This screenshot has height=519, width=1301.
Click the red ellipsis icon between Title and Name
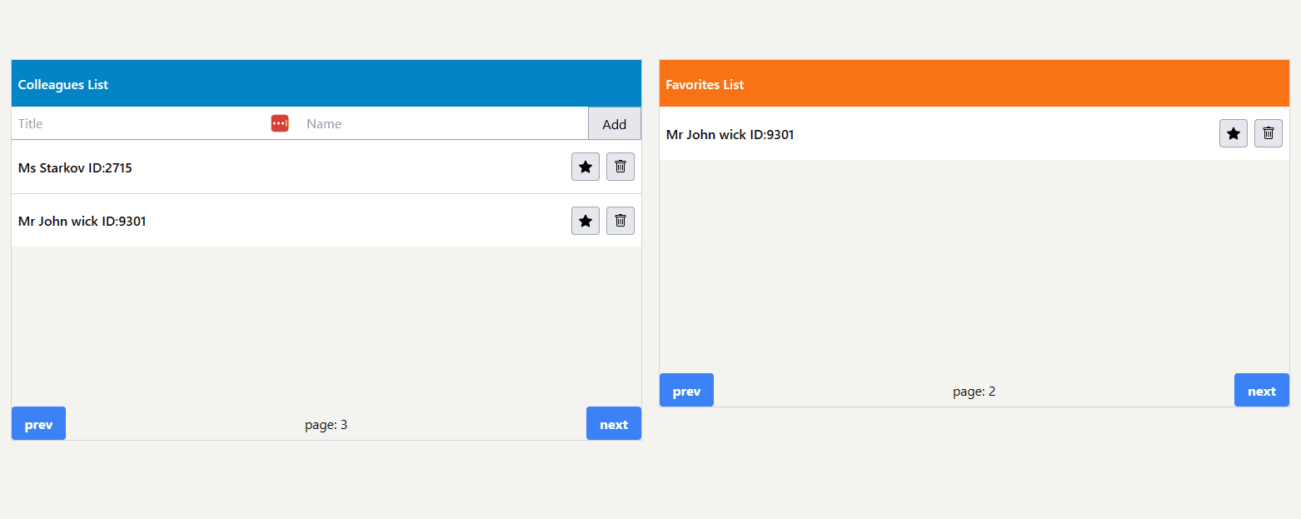pos(279,122)
